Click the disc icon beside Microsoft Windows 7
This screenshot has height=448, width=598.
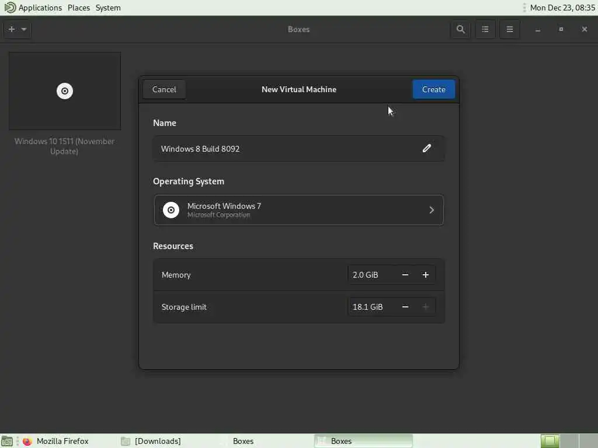tap(171, 210)
